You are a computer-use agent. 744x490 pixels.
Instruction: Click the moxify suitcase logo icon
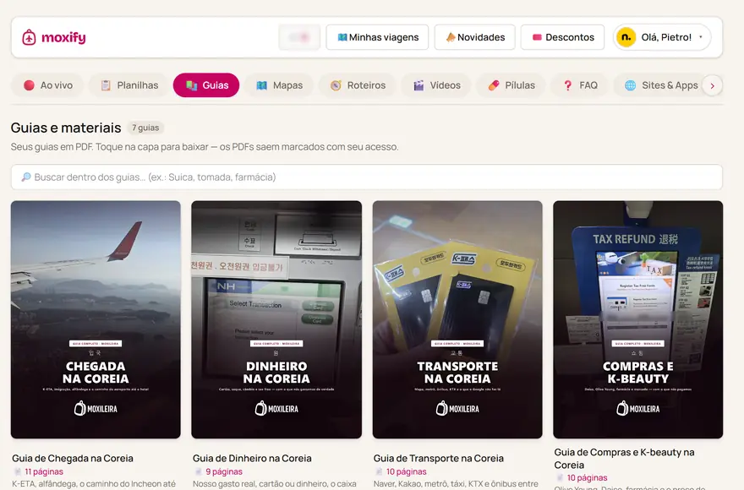point(29,37)
